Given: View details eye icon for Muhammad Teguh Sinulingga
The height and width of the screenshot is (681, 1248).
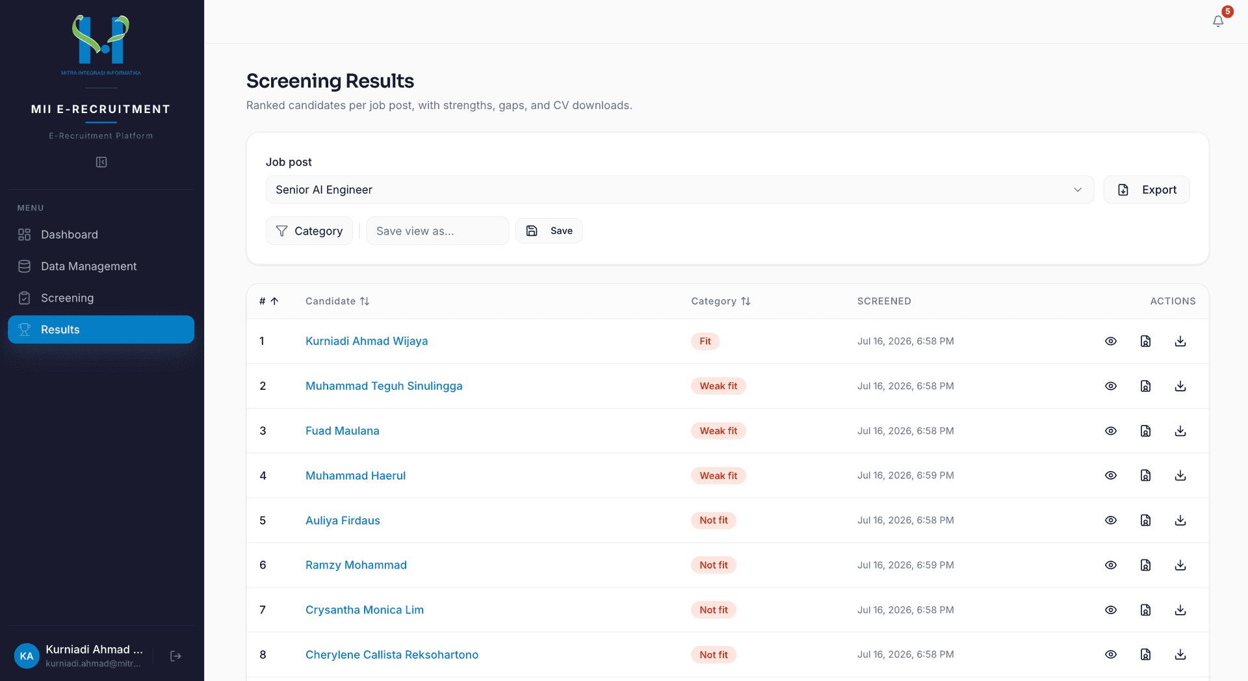Looking at the screenshot, I should (1111, 386).
